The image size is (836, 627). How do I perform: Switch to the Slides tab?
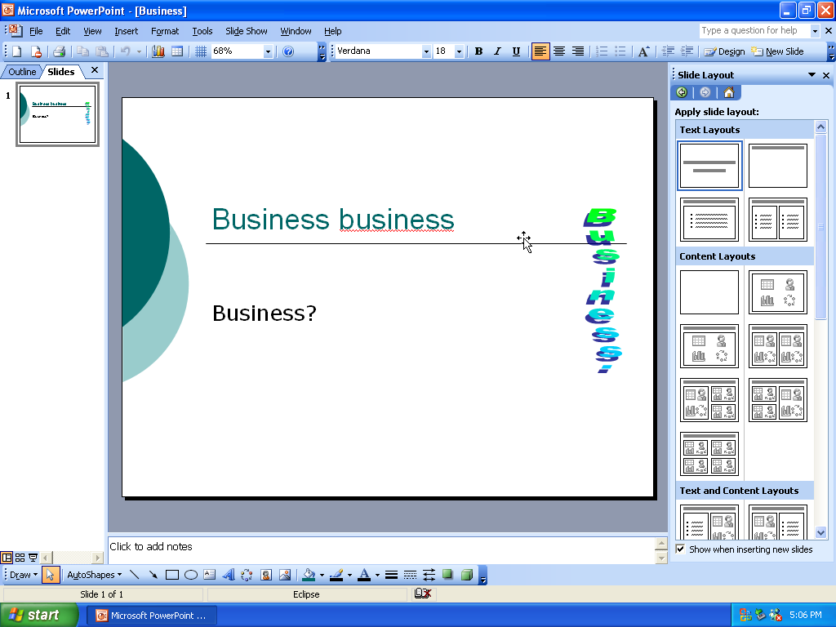tap(60, 72)
